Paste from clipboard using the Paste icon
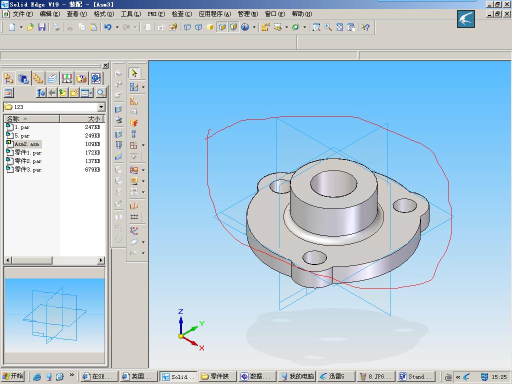The width and height of the screenshot is (512, 384). (x=93, y=27)
